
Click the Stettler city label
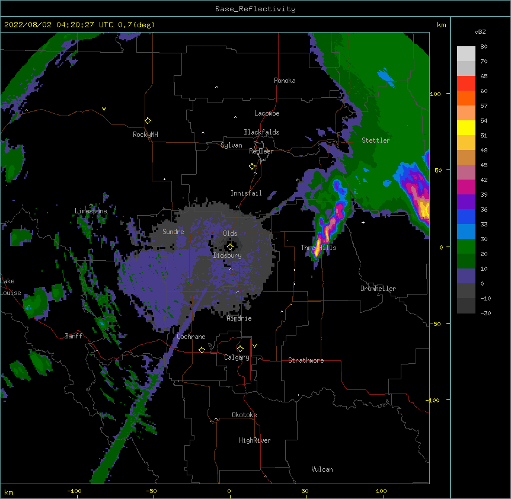(376, 140)
